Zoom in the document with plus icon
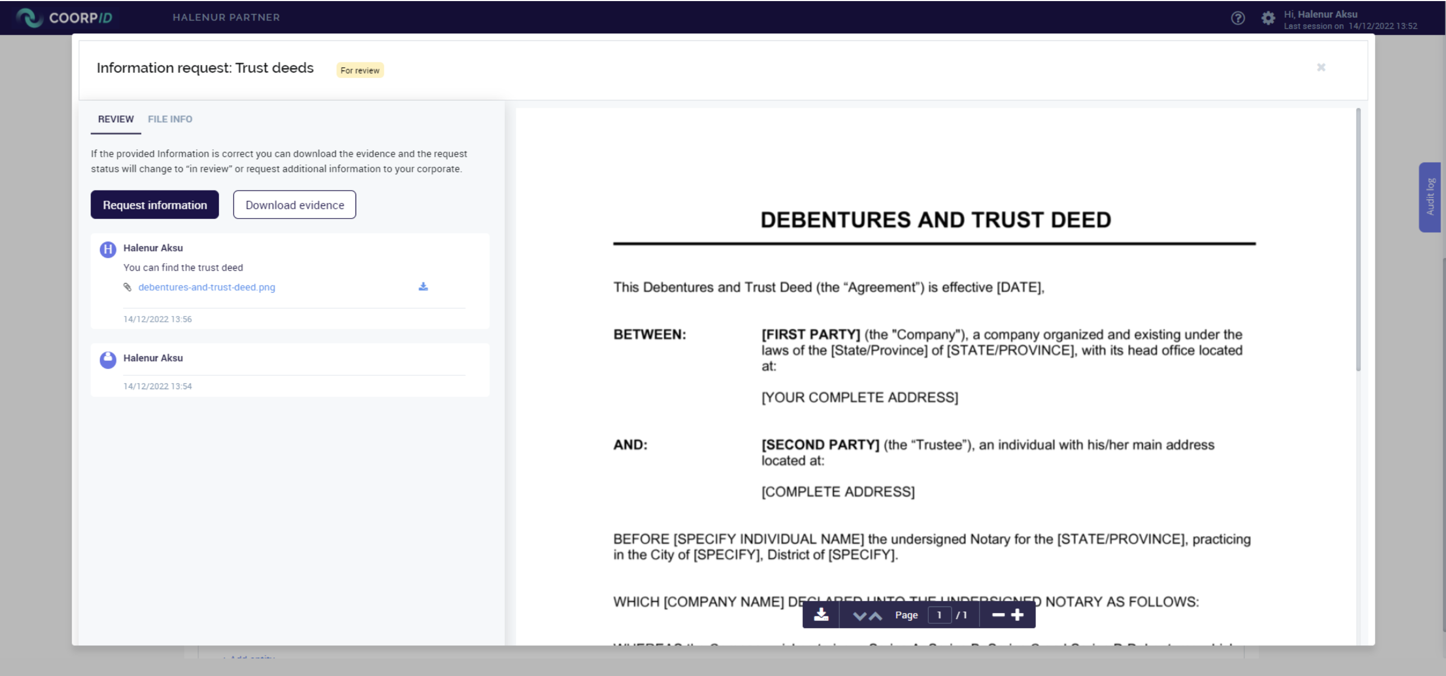The width and height of the screenshot is (1446, 676). tap(1017, 615)
